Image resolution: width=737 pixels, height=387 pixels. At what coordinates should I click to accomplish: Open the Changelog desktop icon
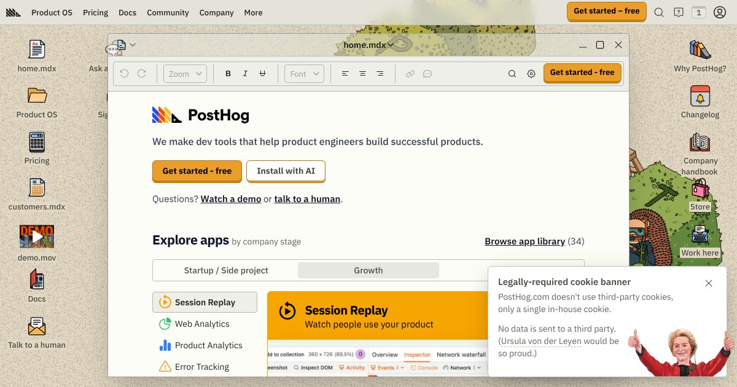(x=700, y=97)
